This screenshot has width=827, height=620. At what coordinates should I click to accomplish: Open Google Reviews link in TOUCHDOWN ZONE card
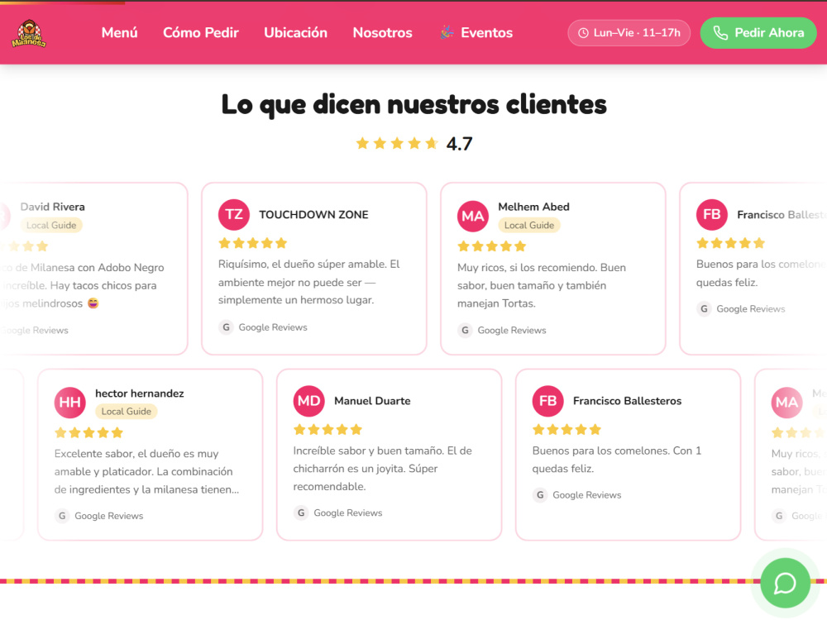(273, 327)
